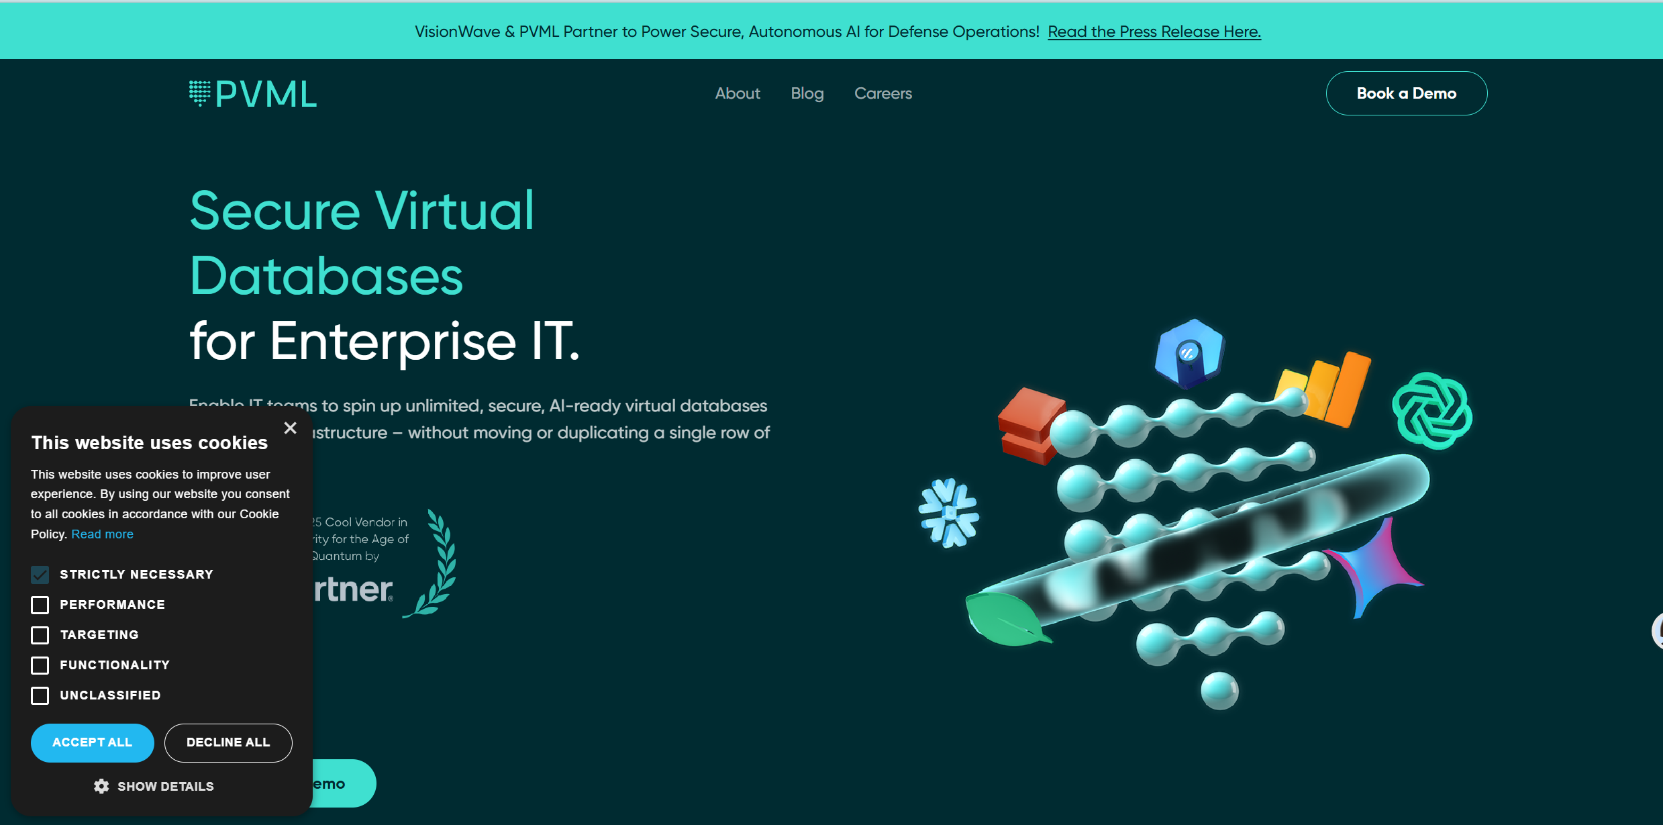Open the cookie policy Read more link

[x=102, y=534]
